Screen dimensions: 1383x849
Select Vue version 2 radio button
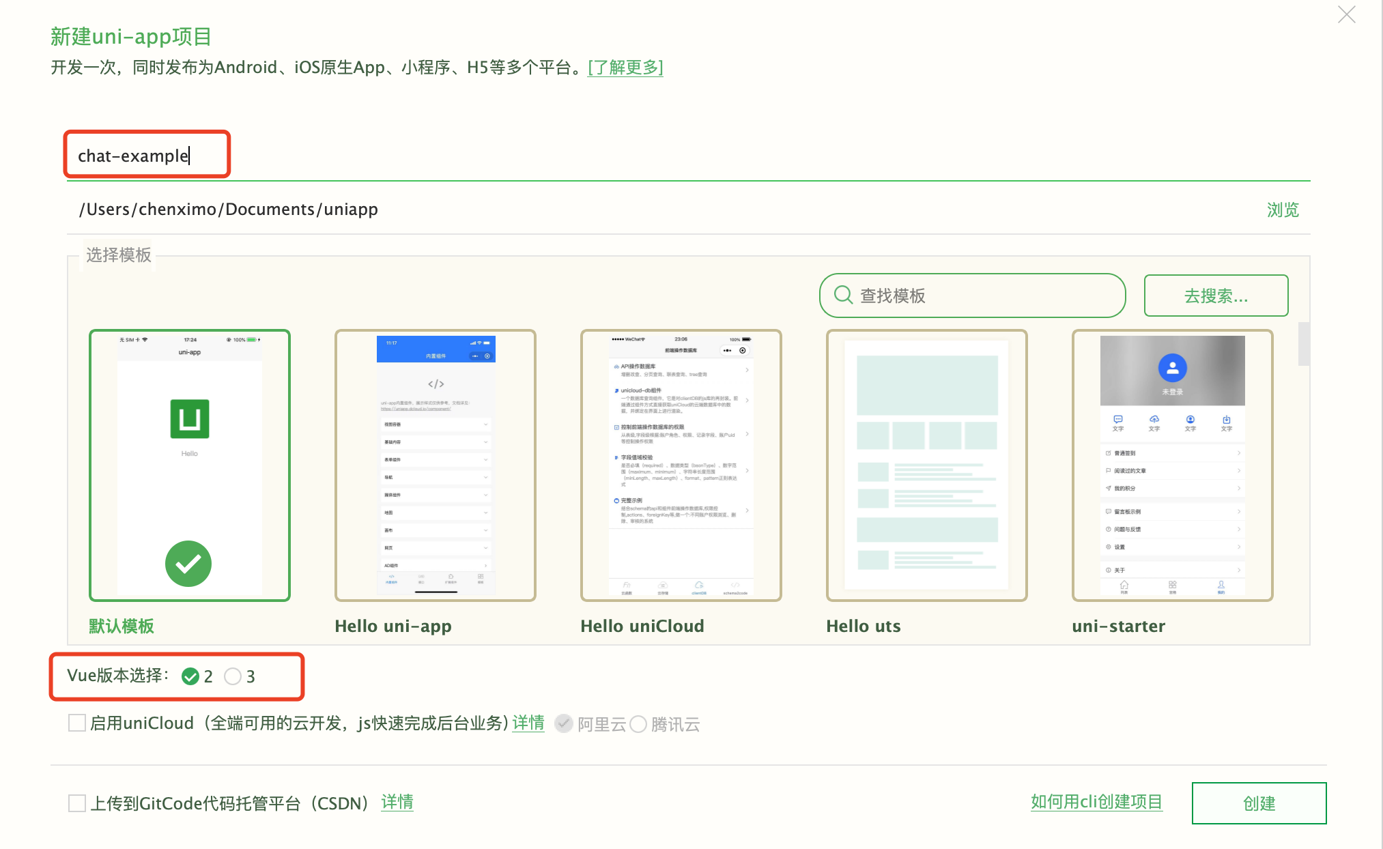pyautogui.click(x=190, y=676)
